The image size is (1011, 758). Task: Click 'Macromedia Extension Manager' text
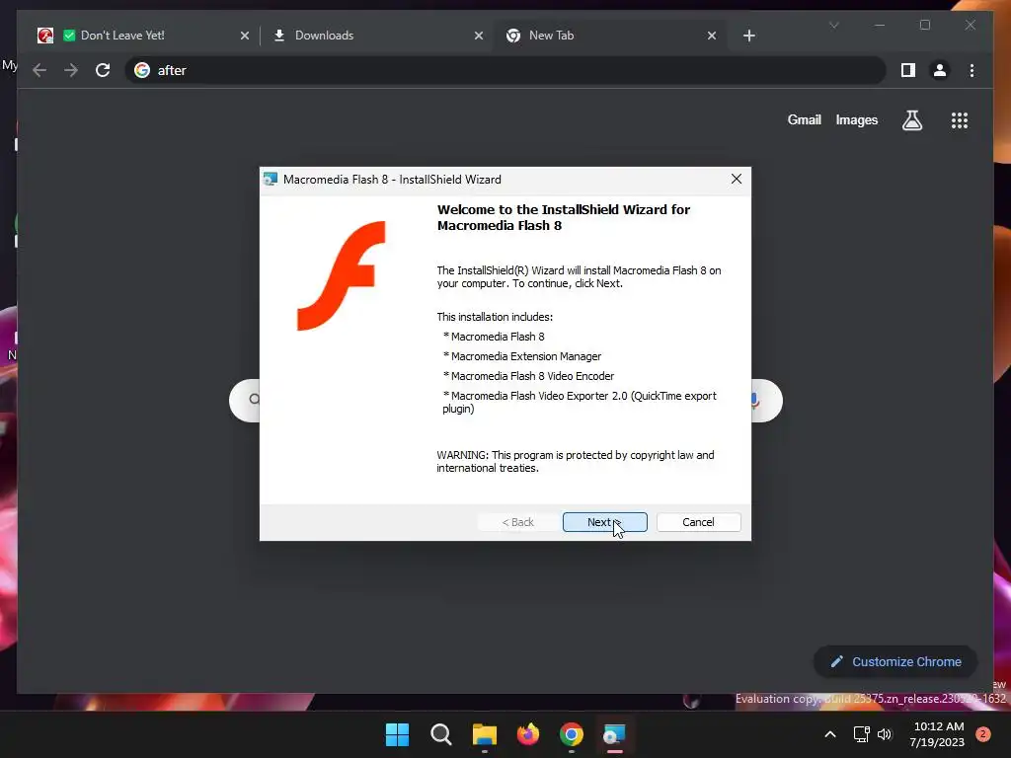pyautogui.click(x=526, y=356)
